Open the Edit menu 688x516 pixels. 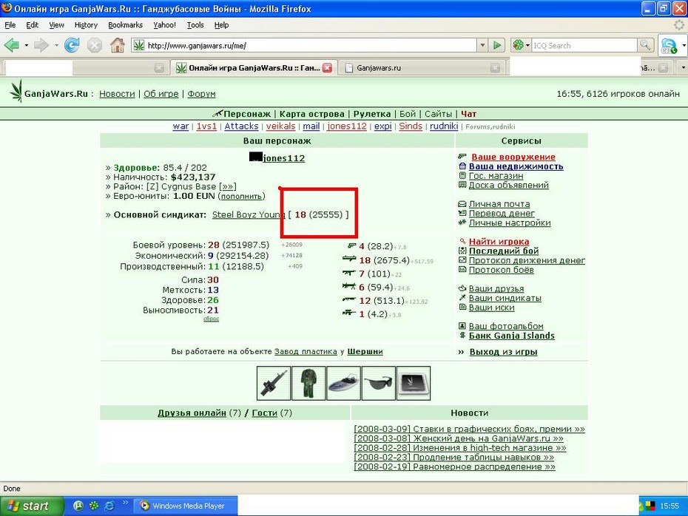(x=32, y=25)
